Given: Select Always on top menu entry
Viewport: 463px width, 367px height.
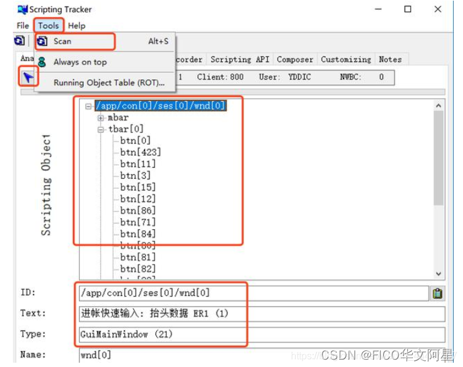Looking at the screenshot, I should point(105,62).
